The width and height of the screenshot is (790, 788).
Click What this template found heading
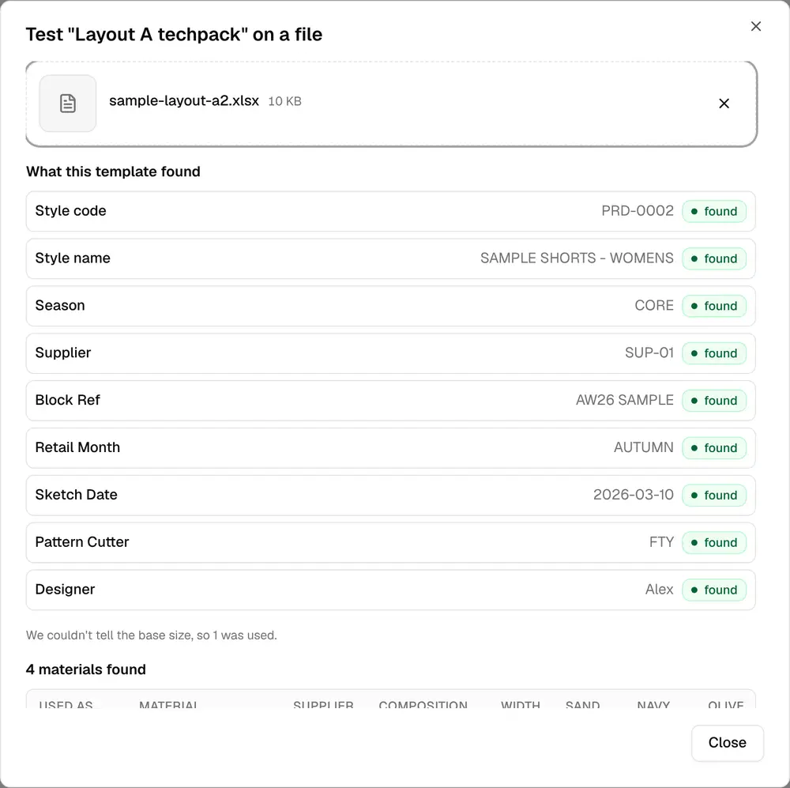(x=113, y=172)
